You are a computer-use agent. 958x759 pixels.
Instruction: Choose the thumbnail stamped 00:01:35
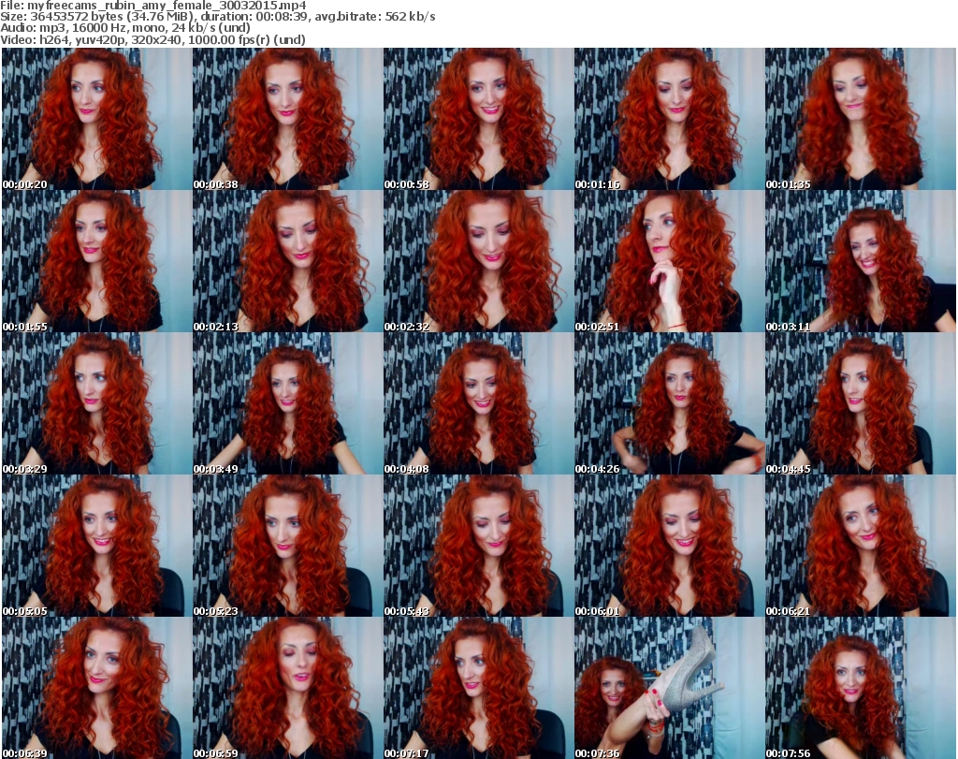(861, 119)
